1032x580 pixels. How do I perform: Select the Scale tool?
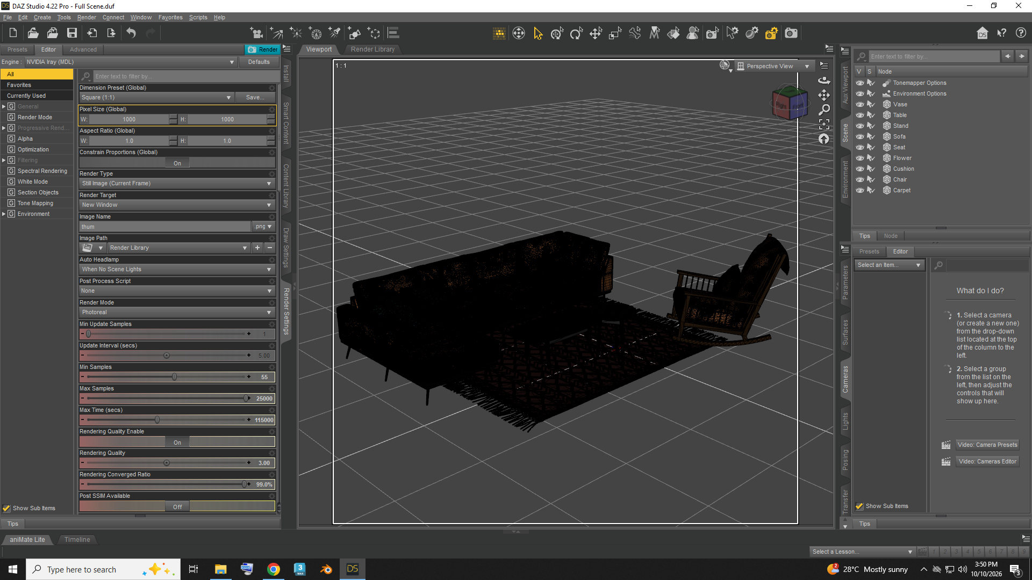click(x=615, y=33)
